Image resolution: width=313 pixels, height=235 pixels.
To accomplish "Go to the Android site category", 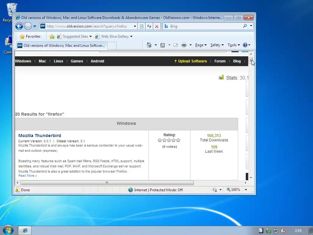I will coord(98,61).
